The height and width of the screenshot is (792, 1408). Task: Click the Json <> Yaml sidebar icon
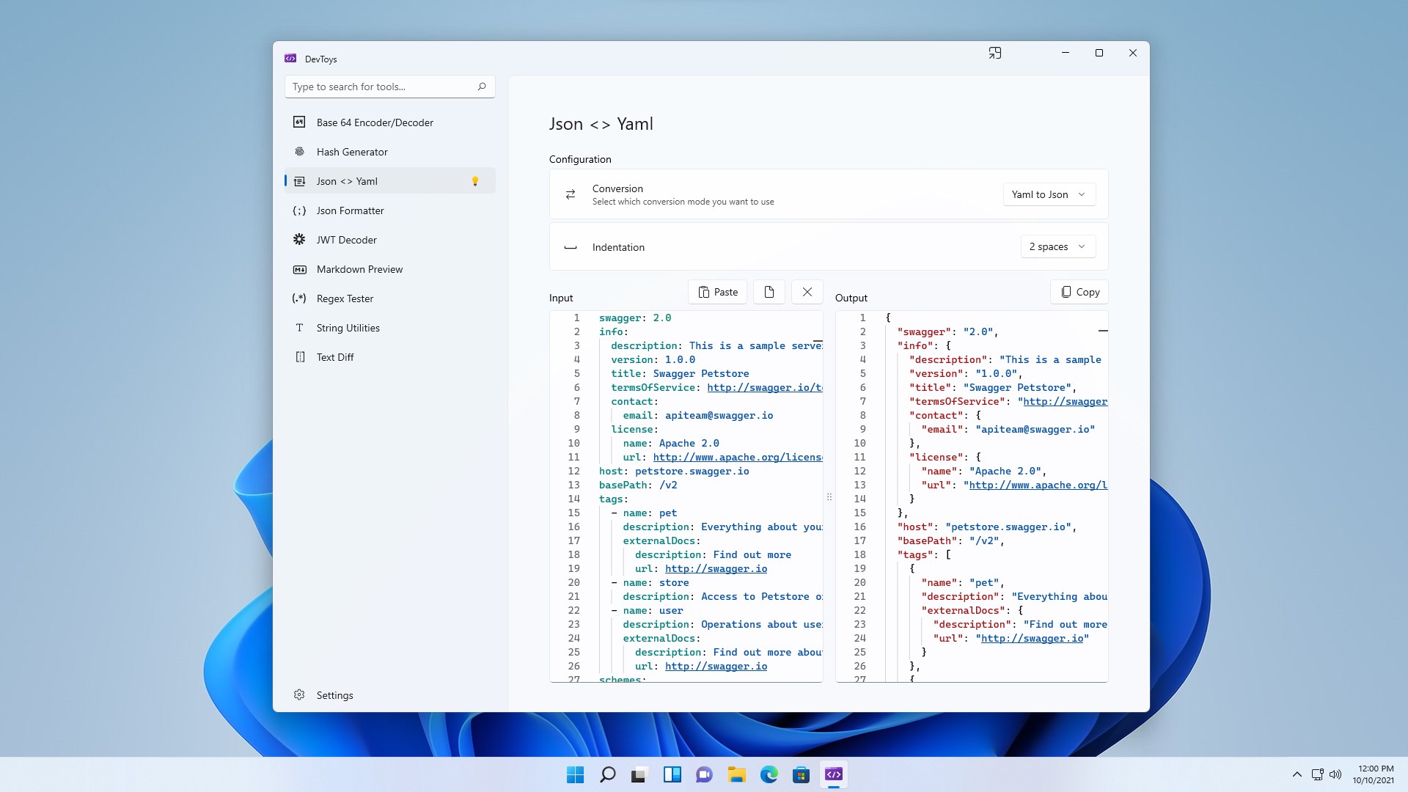pos(299,181)
